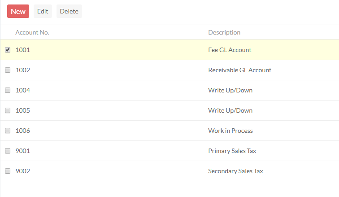
Task: Check the box beside account 1005
Action: click(8, 111)
